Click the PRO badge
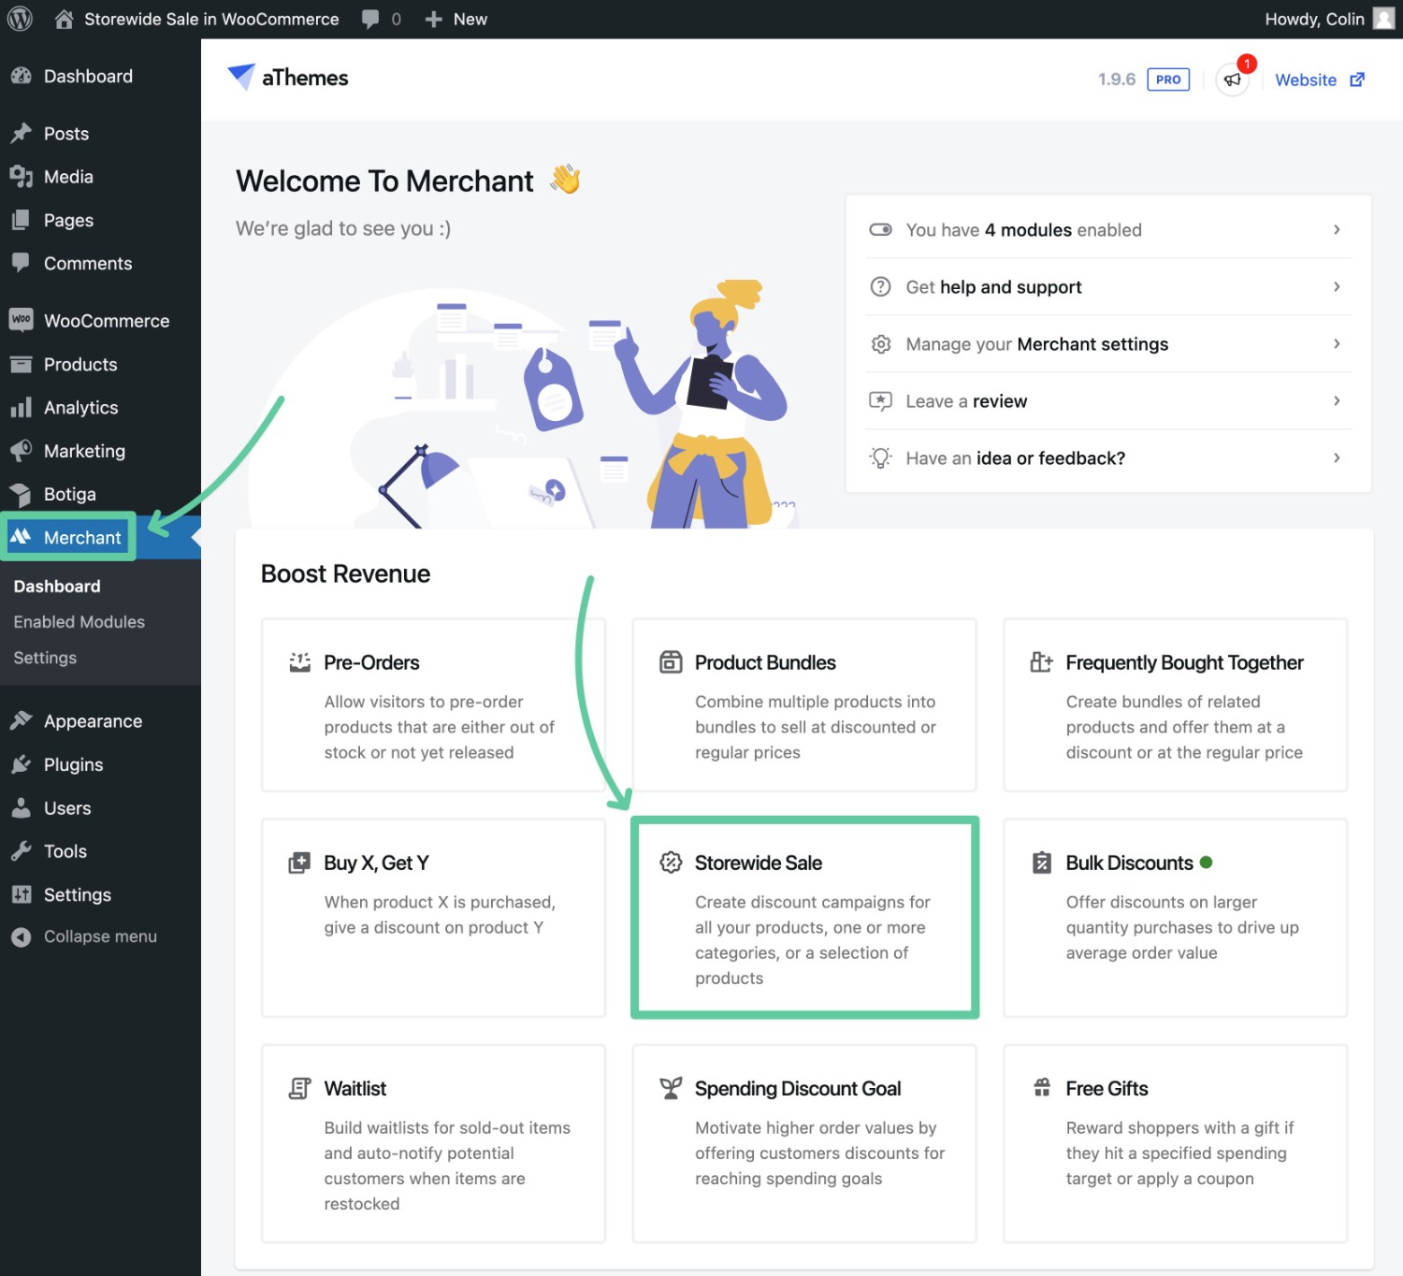The width and height of the screenshot is (1403, 1276). (1168, 80)
